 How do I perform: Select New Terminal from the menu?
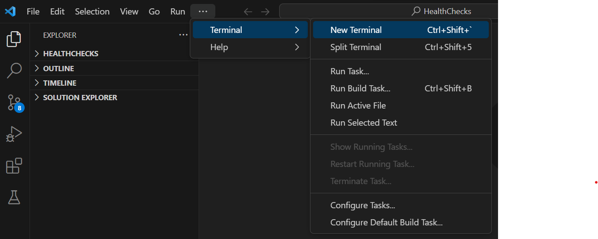[401, 30]
